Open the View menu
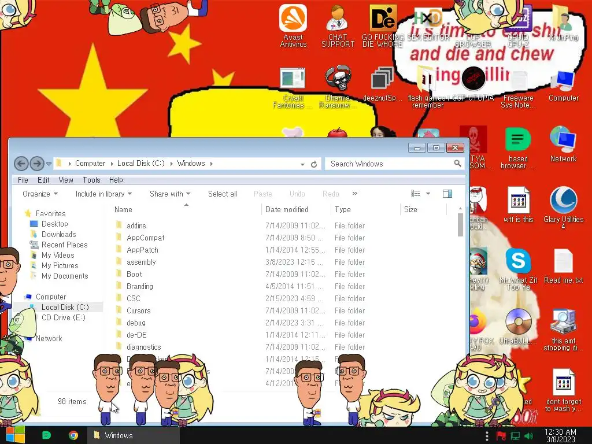This screenshot has width=592, height=444. point(66,180)
